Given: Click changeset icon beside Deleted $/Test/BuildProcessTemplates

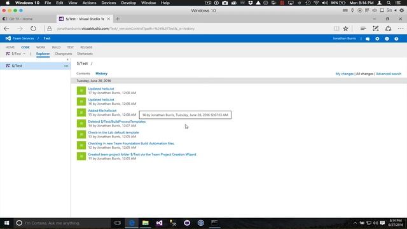Looking at the screenshot, I should pos(81,123).
